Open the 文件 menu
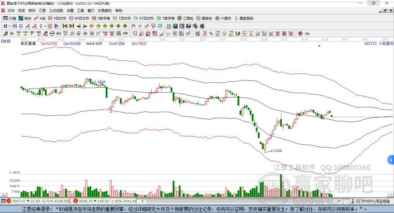394x213 pixels. (x=11, y=10)
